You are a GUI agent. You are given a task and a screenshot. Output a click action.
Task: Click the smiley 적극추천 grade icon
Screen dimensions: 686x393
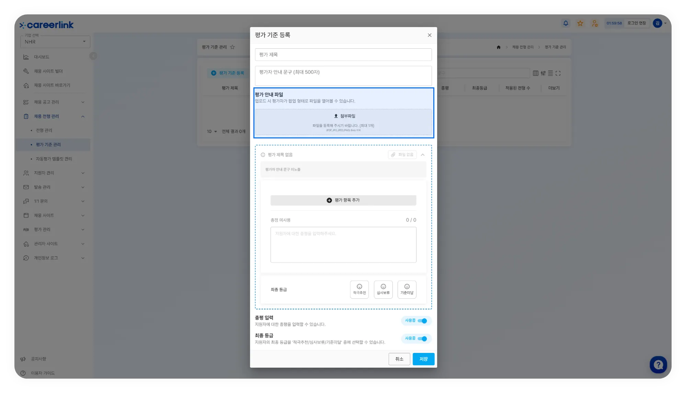(x=359, y=286)
